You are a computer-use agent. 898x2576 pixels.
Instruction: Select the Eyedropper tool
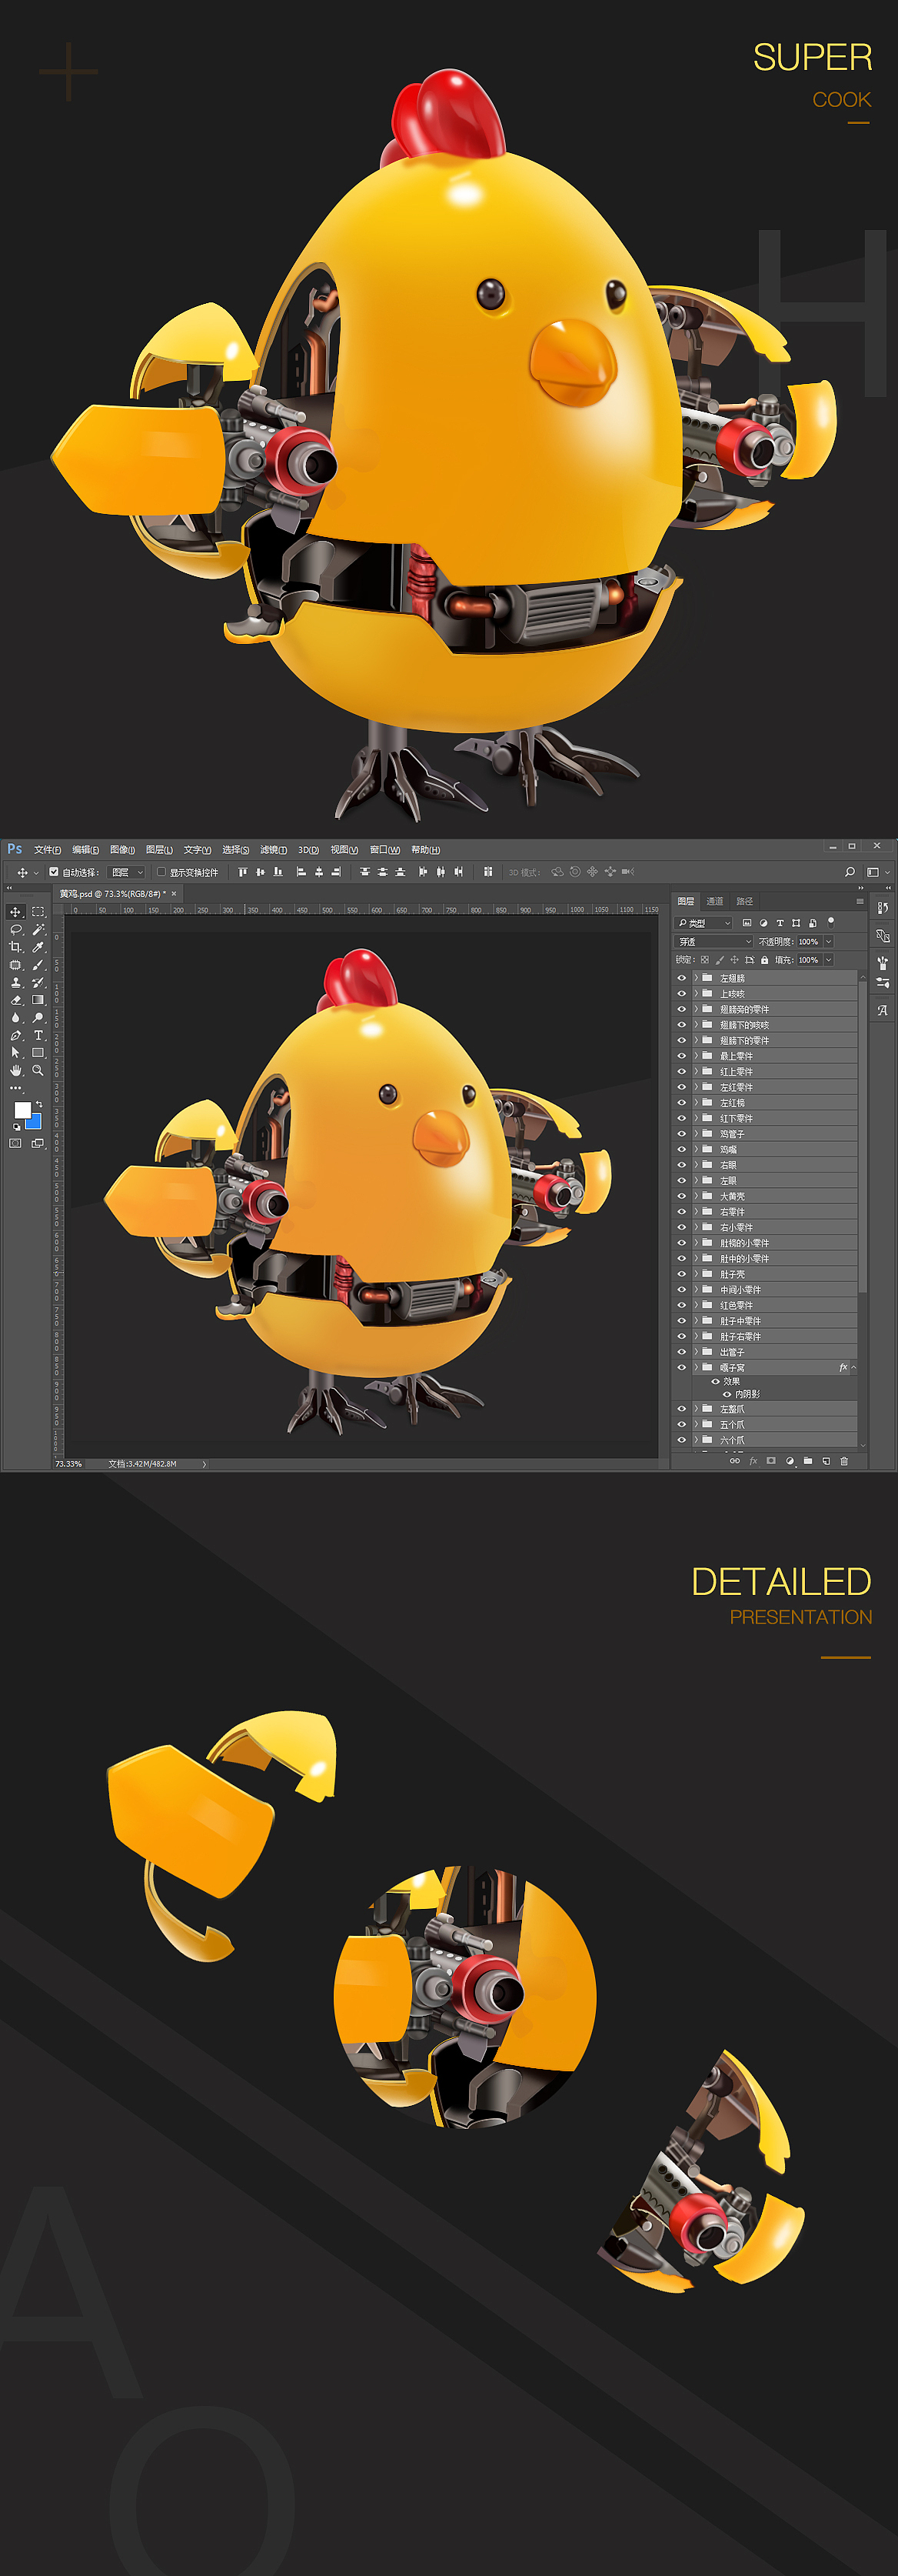coord(38,947)
